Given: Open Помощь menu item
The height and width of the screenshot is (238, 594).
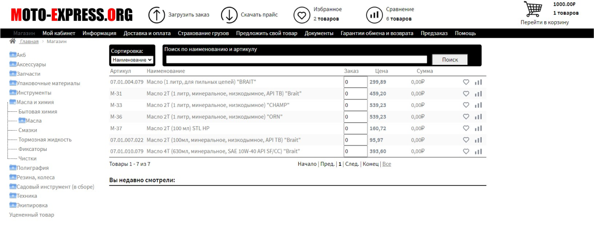Looking at the screenshot, I should click(x=465, y=33).
